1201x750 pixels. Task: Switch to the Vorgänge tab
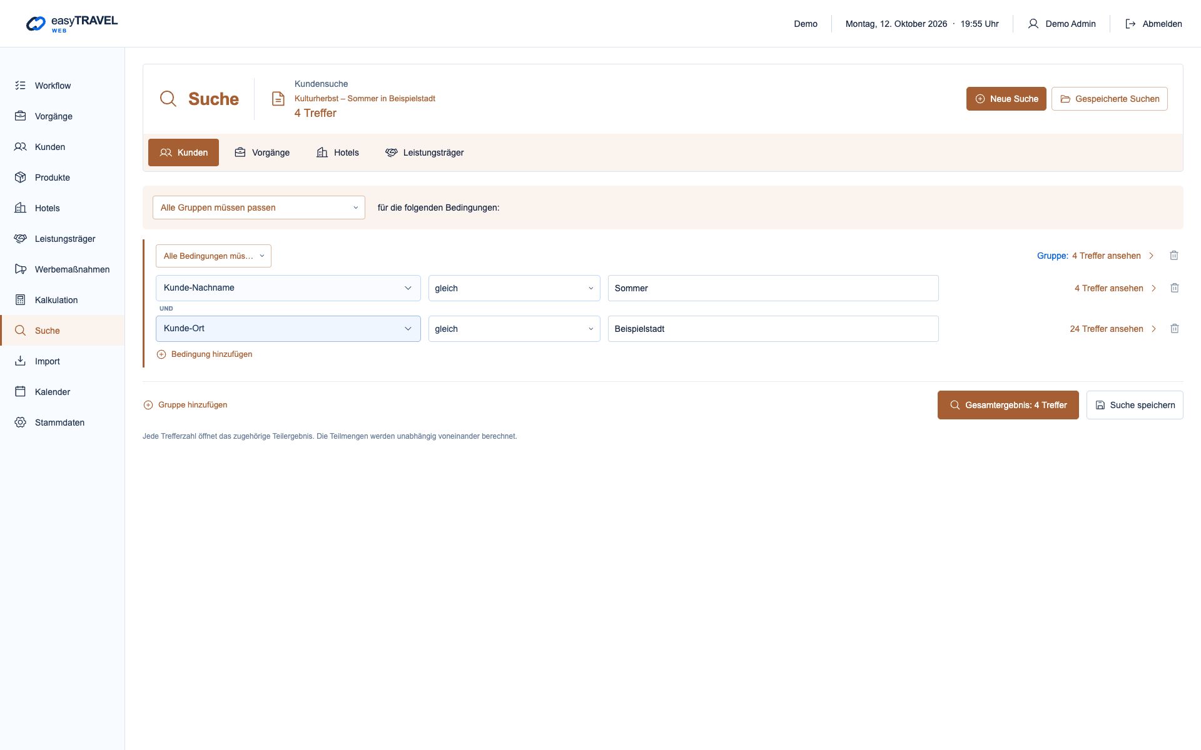(262, 152)
